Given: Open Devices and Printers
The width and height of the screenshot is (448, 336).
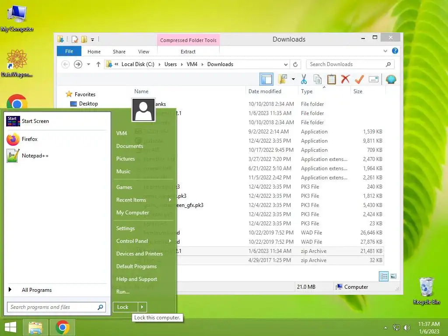Looking at the screenshot, I should click(x=140, y=254).
